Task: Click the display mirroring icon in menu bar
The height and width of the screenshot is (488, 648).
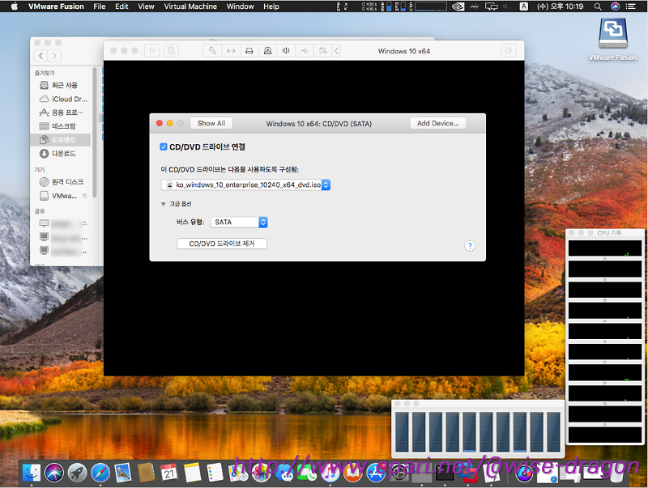Action: point(492,6)
